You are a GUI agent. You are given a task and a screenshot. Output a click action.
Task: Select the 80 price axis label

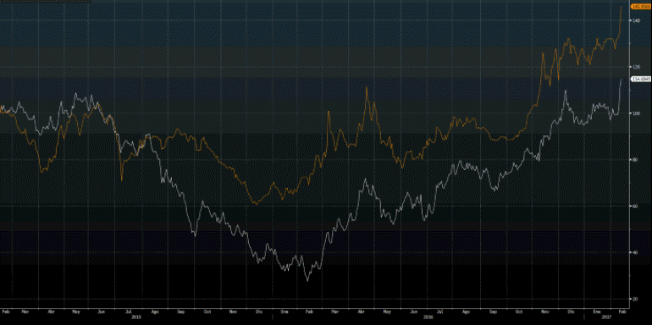634,160
